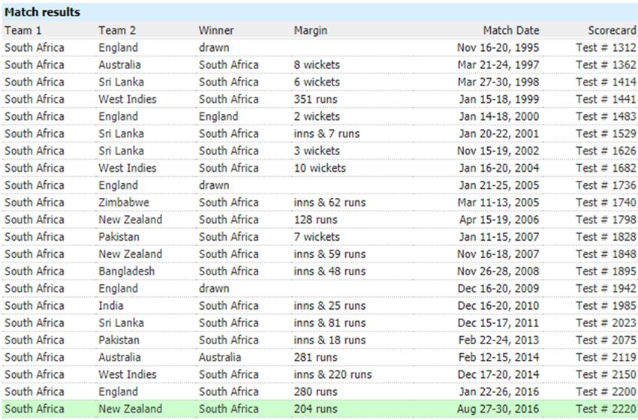
Task: Open Test # 1483 scorecard link
Action: (x=606, y=116)
